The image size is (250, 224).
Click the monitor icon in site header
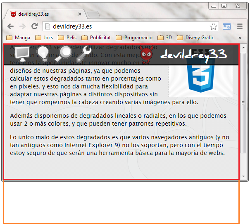[21, 53]
